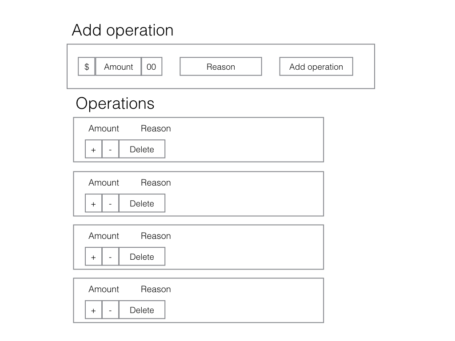Focus the Amount input field

click(118, 67)
